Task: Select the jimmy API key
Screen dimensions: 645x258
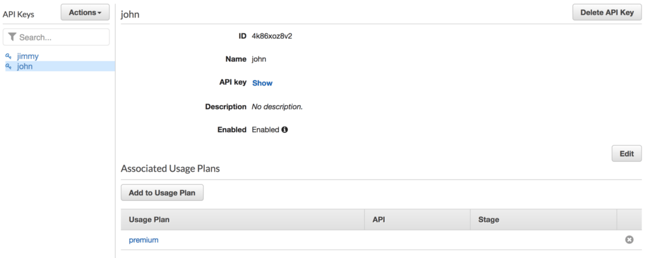Action: 28,56
